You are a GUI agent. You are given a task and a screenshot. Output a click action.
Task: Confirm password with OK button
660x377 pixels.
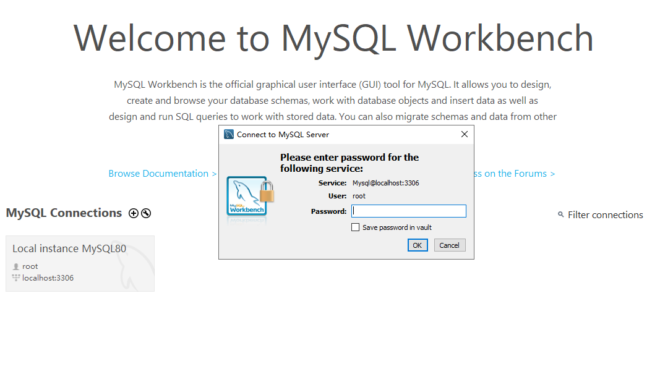pyautogui.click(x=418, y=245)
